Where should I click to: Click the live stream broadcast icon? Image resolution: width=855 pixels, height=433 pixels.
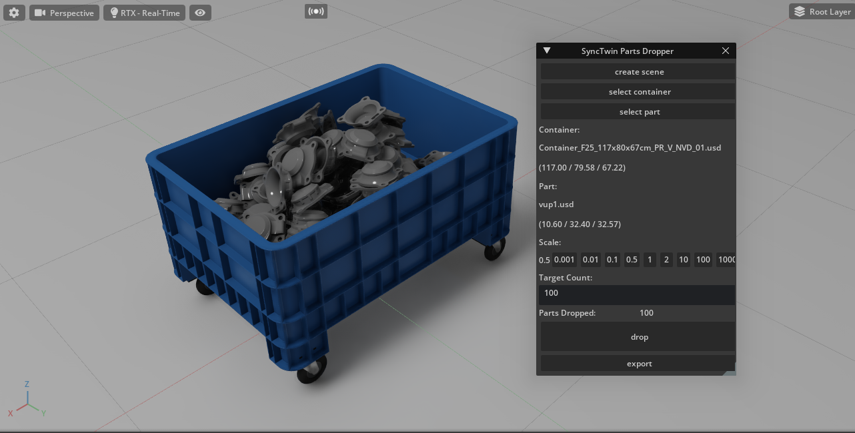point(316,11)
